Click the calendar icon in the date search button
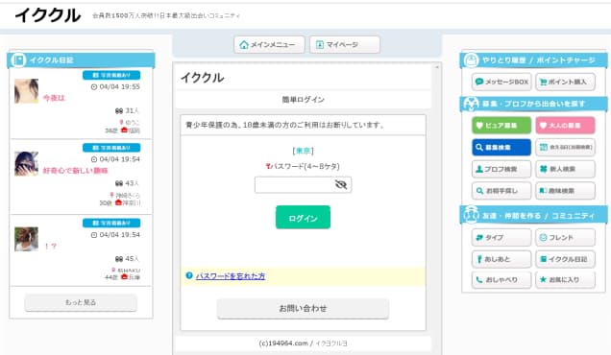611x355 pixels. 543,147
